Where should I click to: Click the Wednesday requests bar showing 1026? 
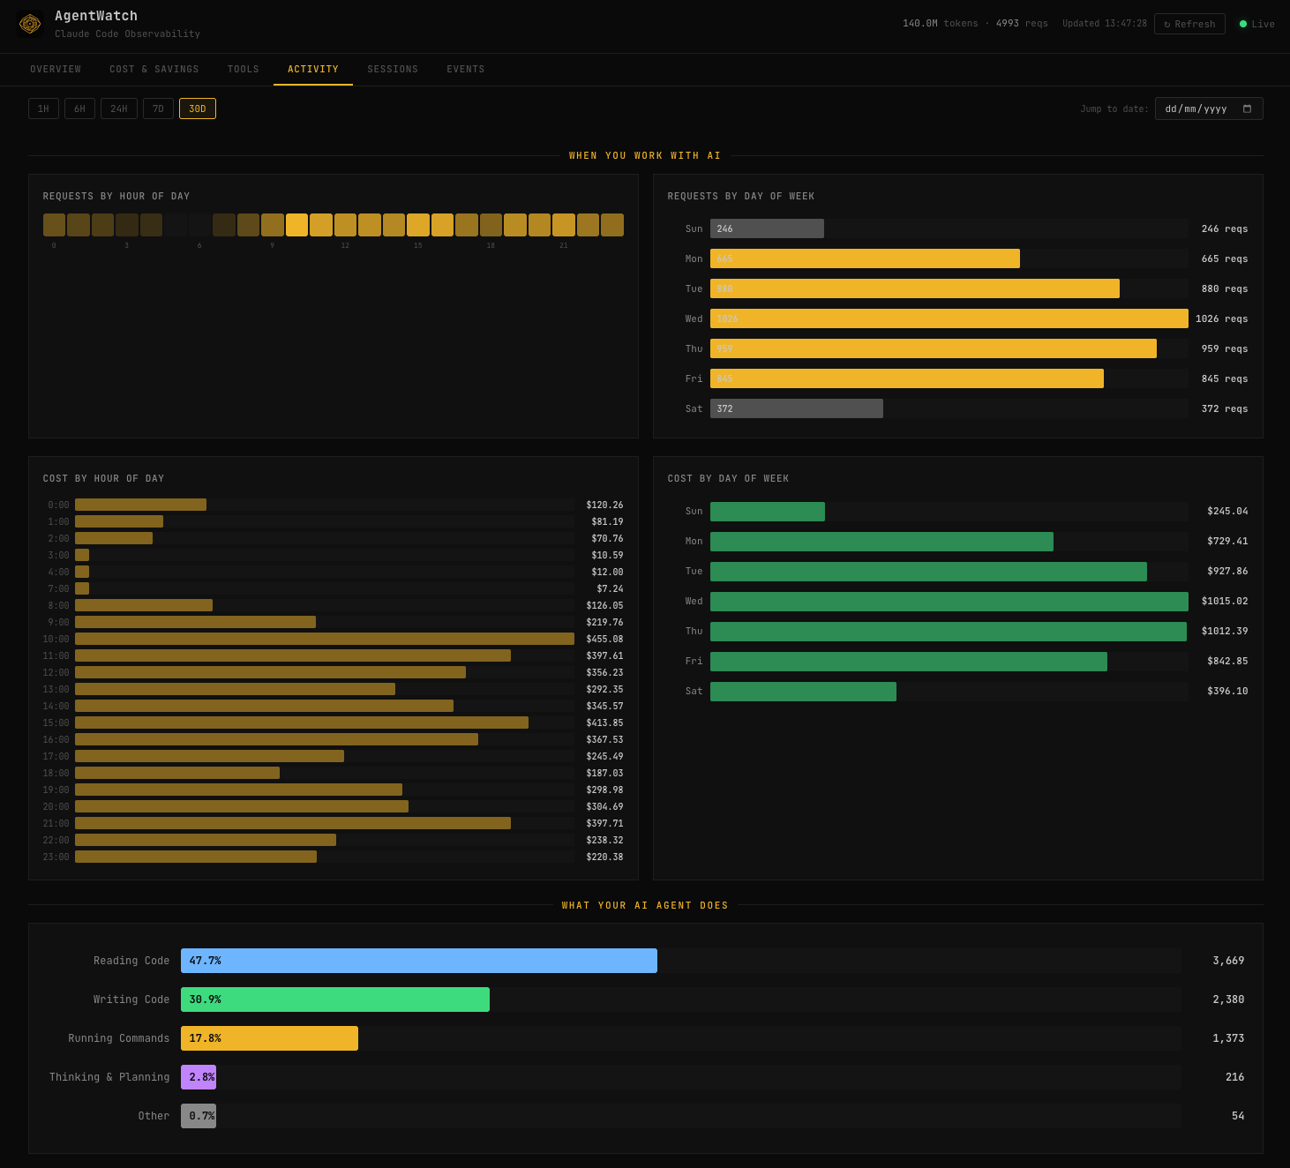(949, 318)
